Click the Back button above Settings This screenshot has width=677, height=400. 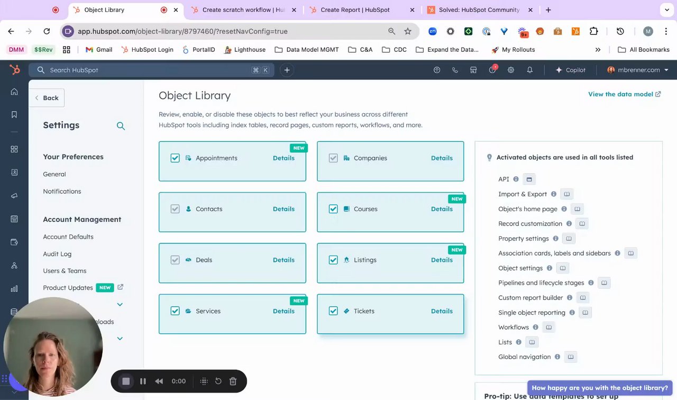click(47, 98)
